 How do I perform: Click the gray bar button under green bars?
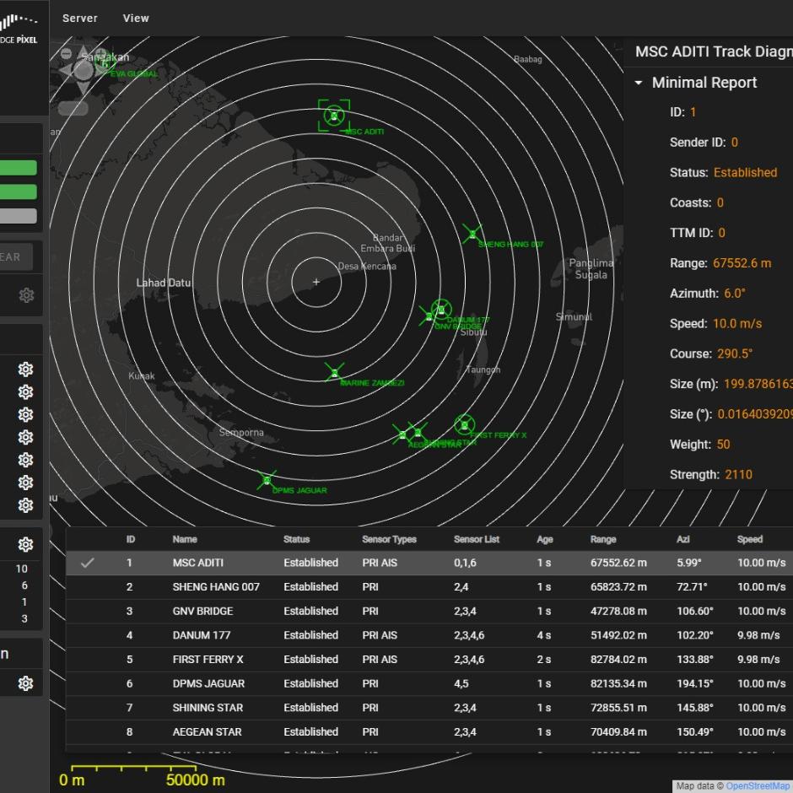(x=19, y=216)
